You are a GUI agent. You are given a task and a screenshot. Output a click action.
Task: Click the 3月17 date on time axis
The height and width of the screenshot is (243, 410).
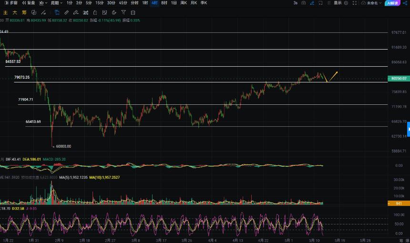click(x=161, y=240)
